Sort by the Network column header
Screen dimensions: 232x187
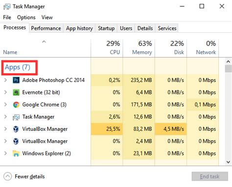coord(203,48)
